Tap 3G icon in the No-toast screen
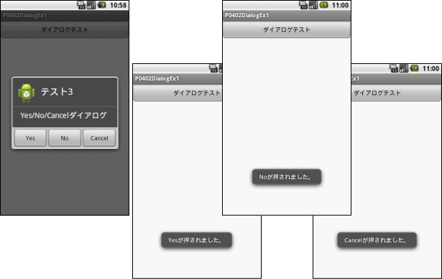 click(x=303, y=5)
